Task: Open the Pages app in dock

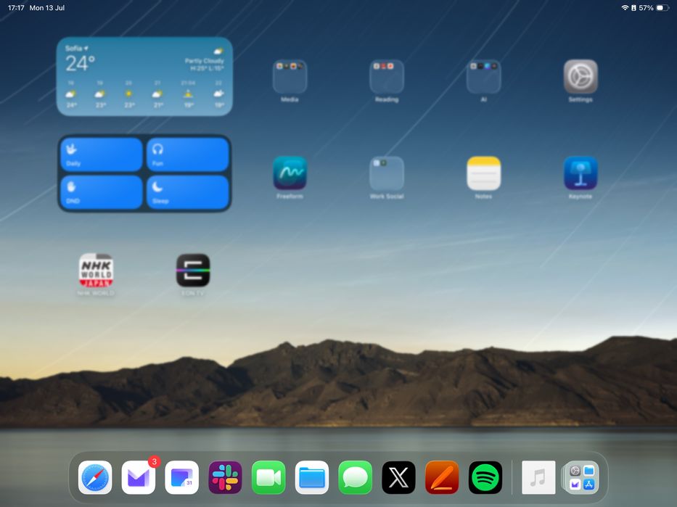Action: click(x=442, y=477)
